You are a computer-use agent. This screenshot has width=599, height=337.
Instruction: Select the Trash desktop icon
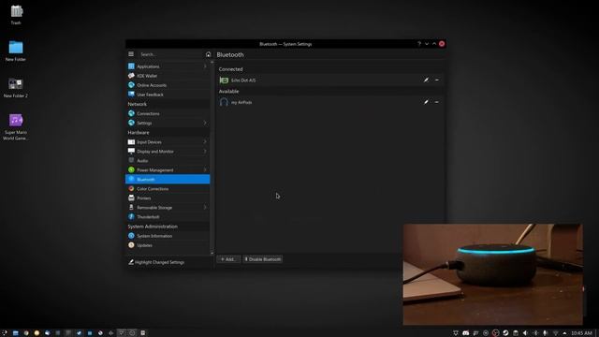(16, 15)
